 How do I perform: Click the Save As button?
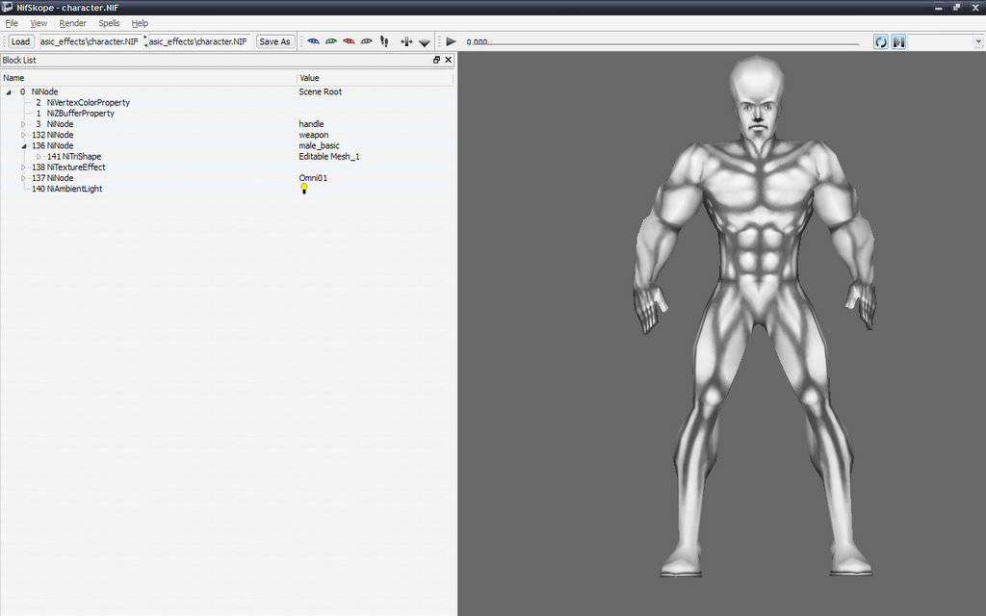tap(274, 41)
